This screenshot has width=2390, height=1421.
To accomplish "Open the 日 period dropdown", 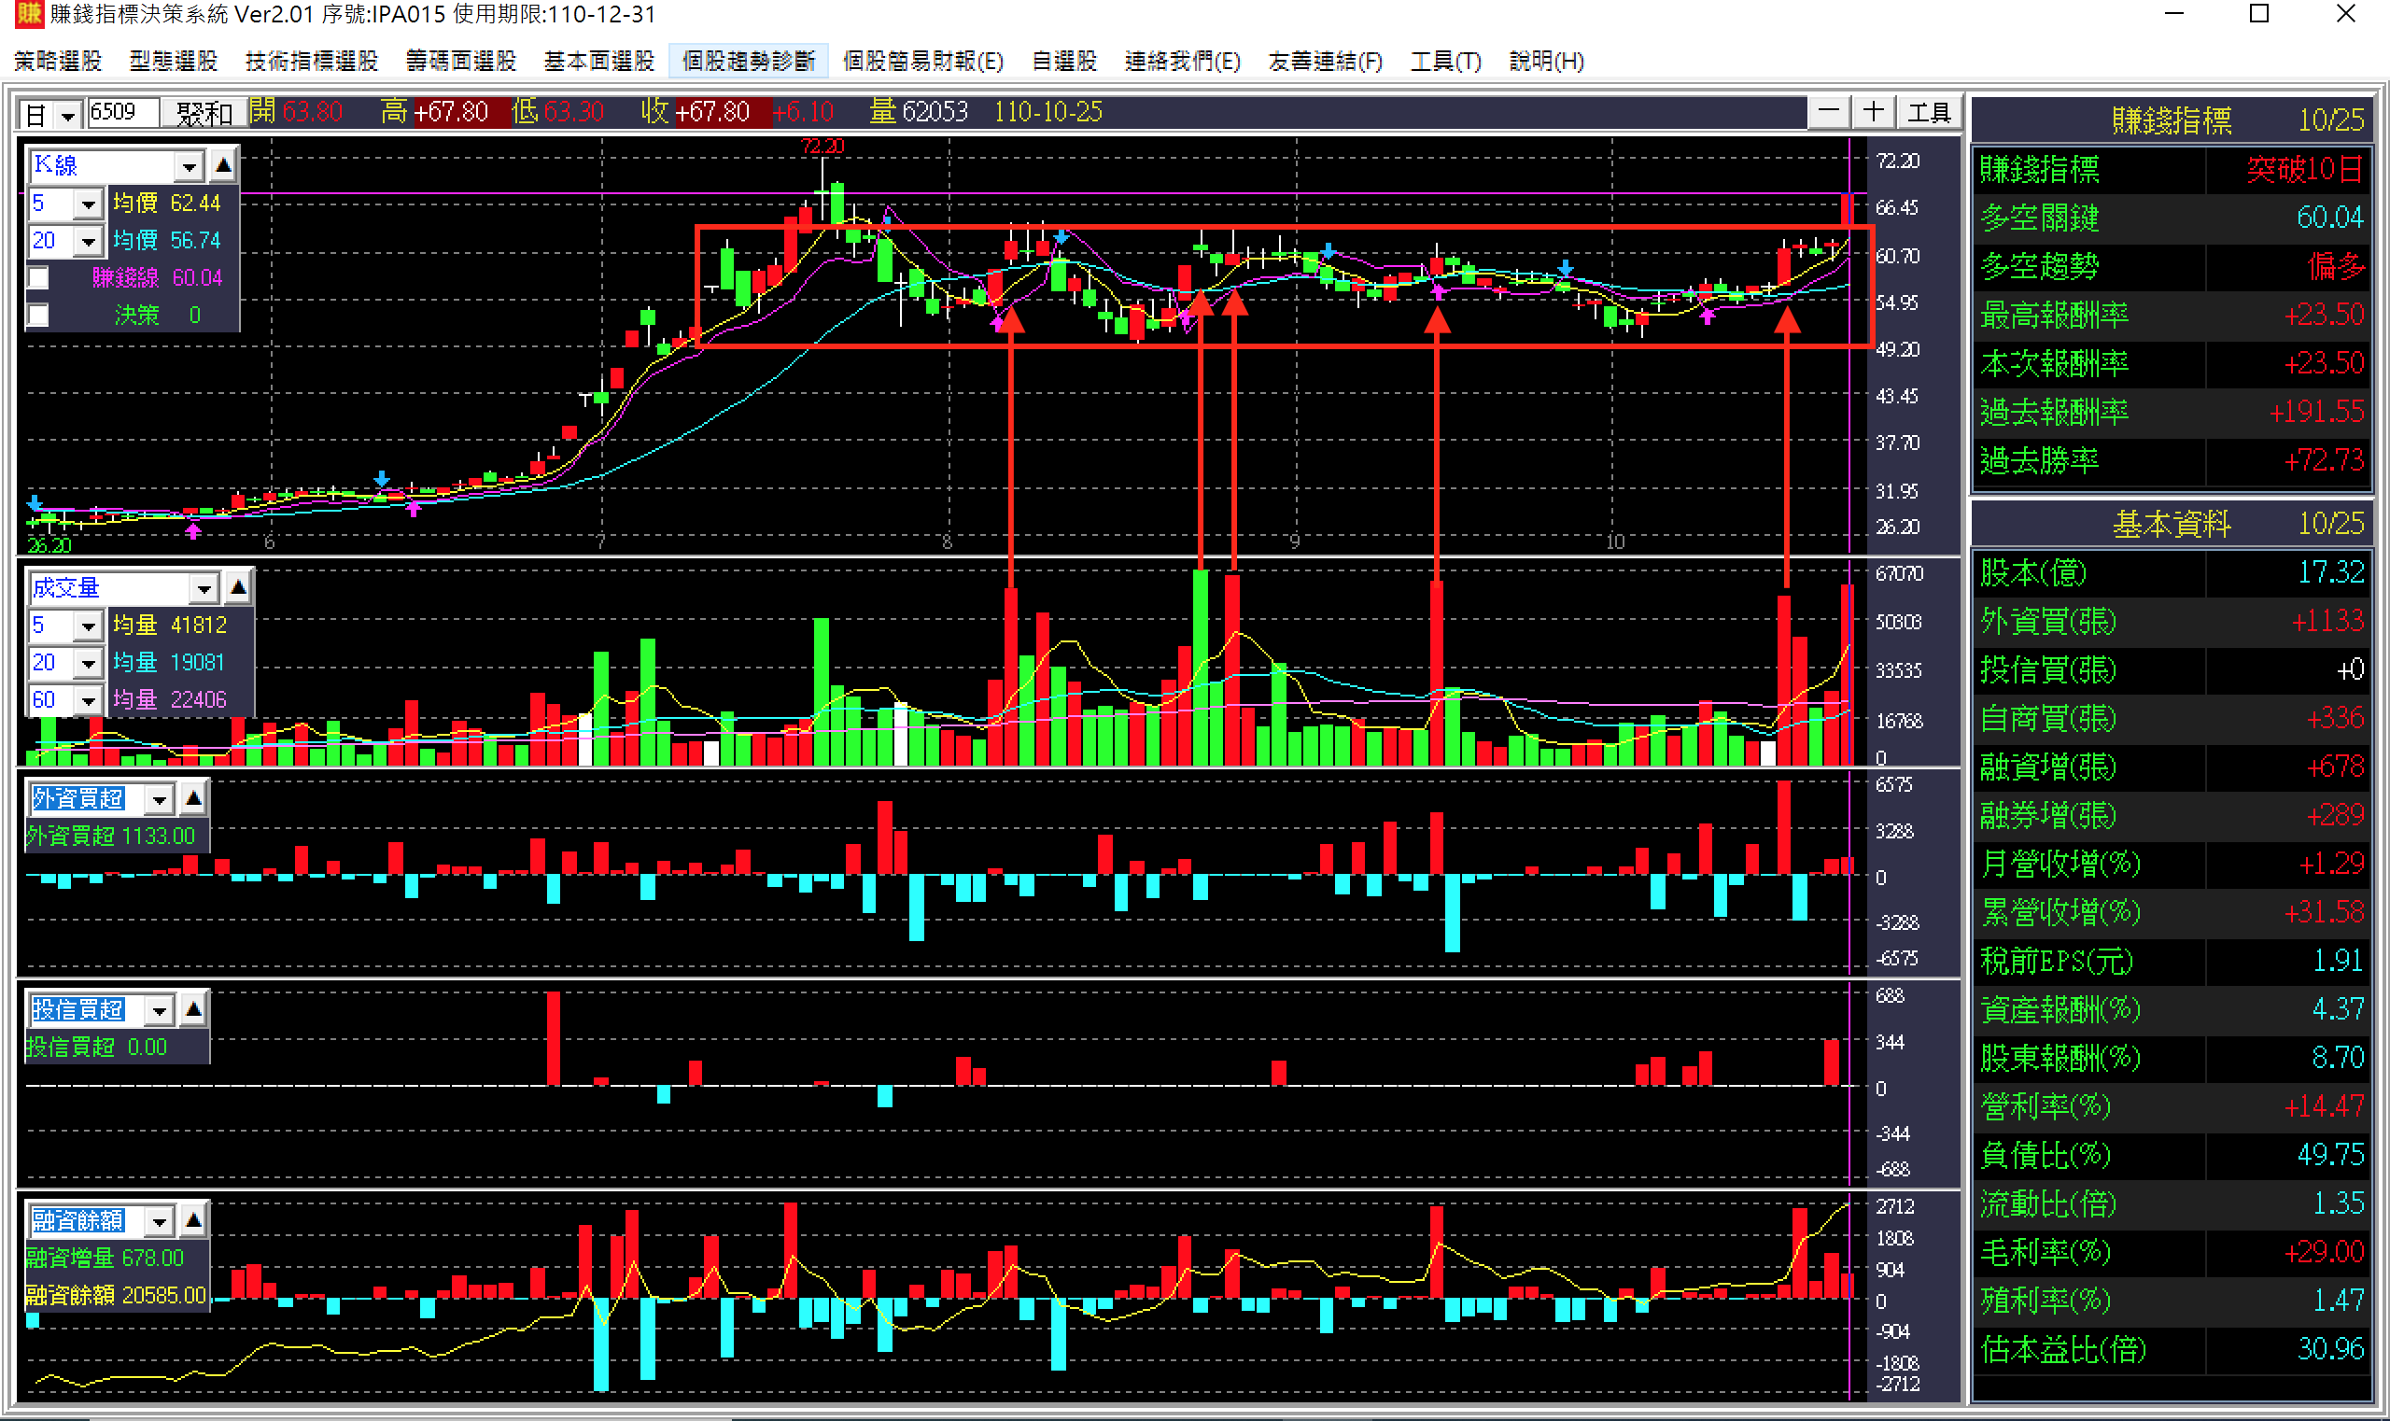I will pyautogui.click(x=67, y=116).
